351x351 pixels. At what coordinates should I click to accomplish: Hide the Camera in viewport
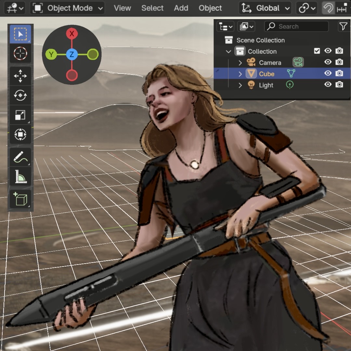(x=328, y=62)
